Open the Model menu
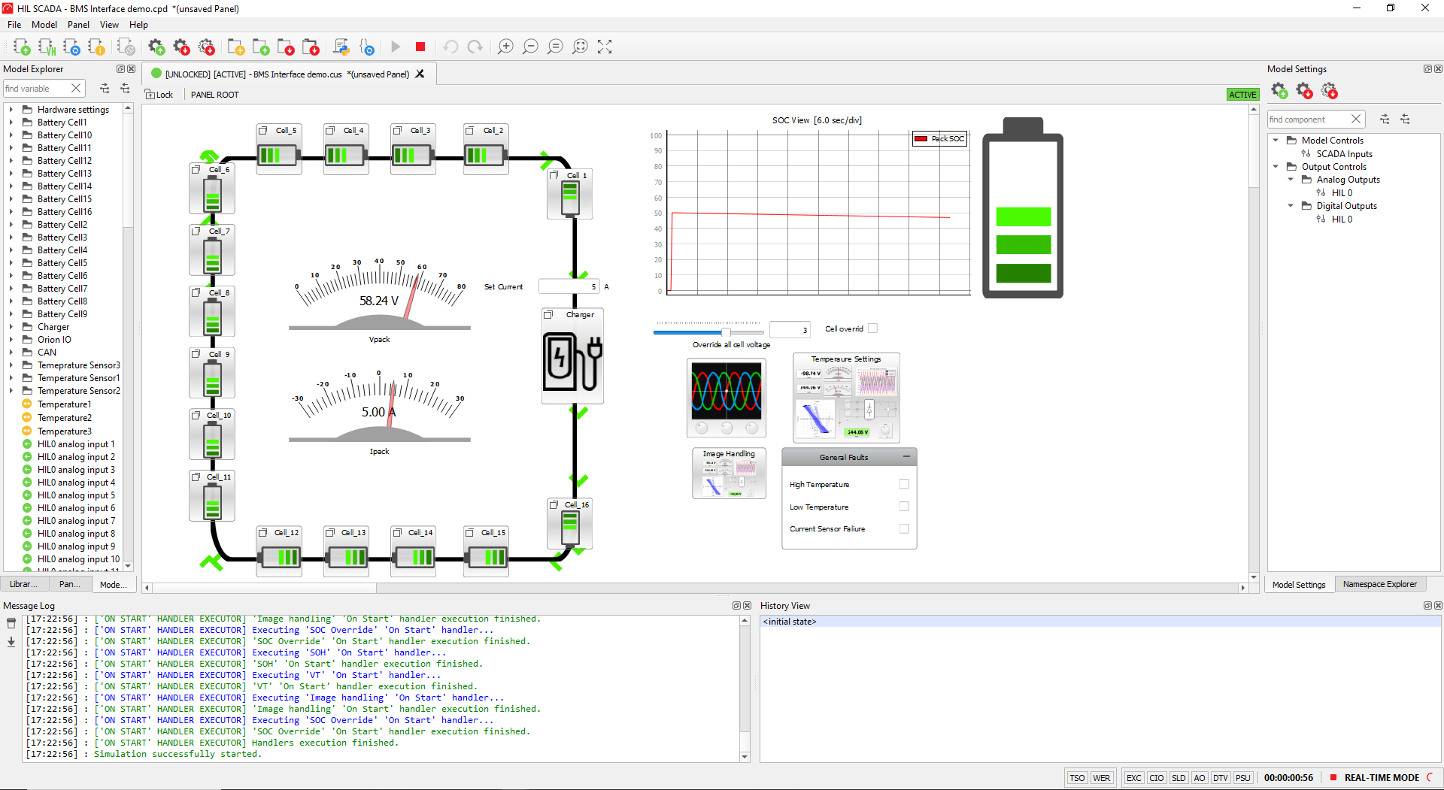 (44, 24)
